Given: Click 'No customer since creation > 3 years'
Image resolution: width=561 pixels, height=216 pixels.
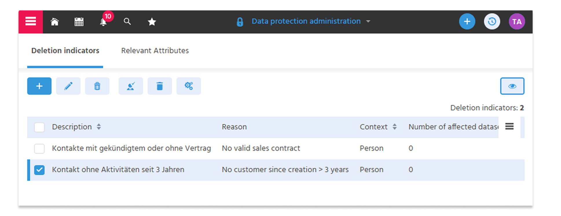Looking at the screenshot, I should coord(285,170).
